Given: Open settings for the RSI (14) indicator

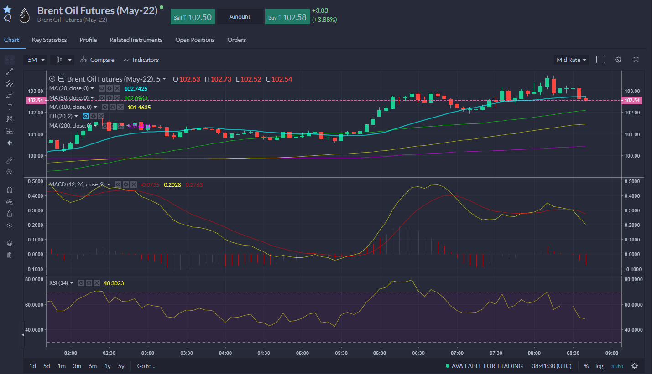Looking at the screenshot, I should pyautogui.click(x=89, y=283).
